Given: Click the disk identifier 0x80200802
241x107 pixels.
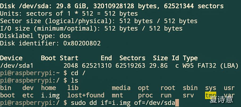Looking at the screenshot, I should point(82,43).
